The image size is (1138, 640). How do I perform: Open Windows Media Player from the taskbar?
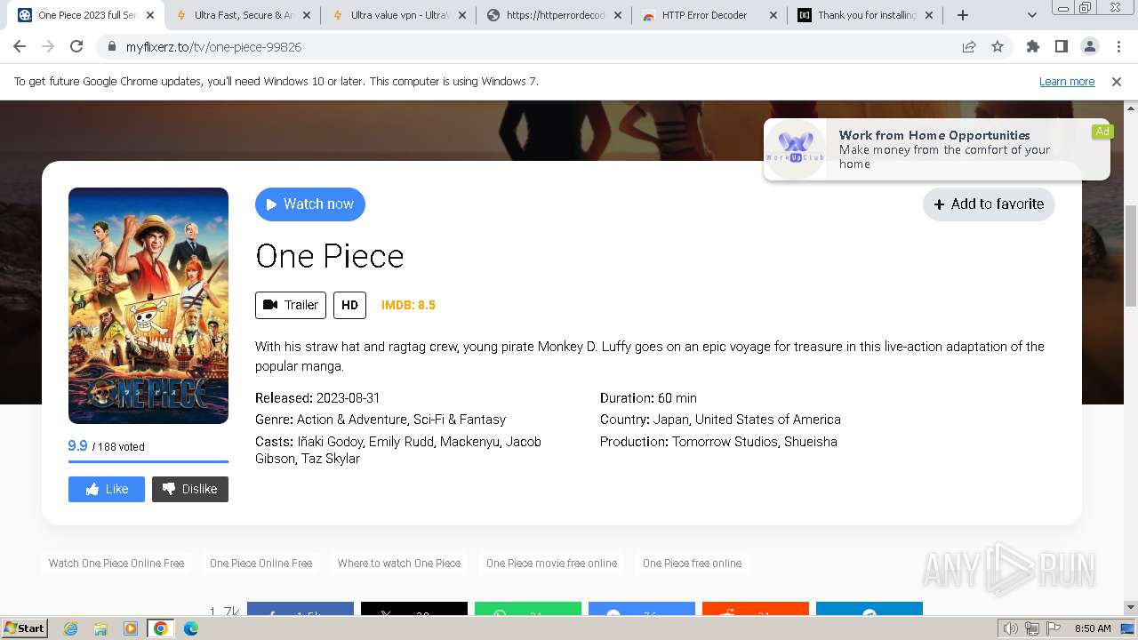coord(131,628)
